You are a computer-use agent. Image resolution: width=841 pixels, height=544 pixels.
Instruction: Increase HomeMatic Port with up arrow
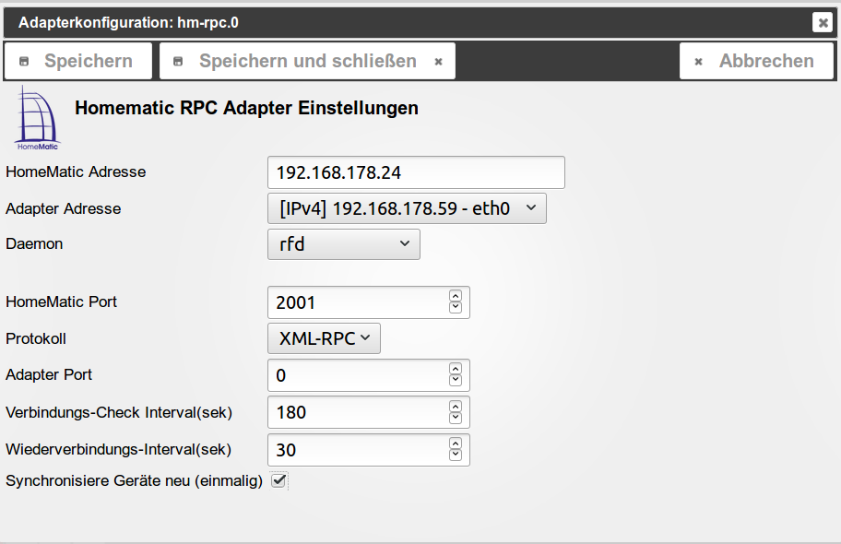point(456,297)
